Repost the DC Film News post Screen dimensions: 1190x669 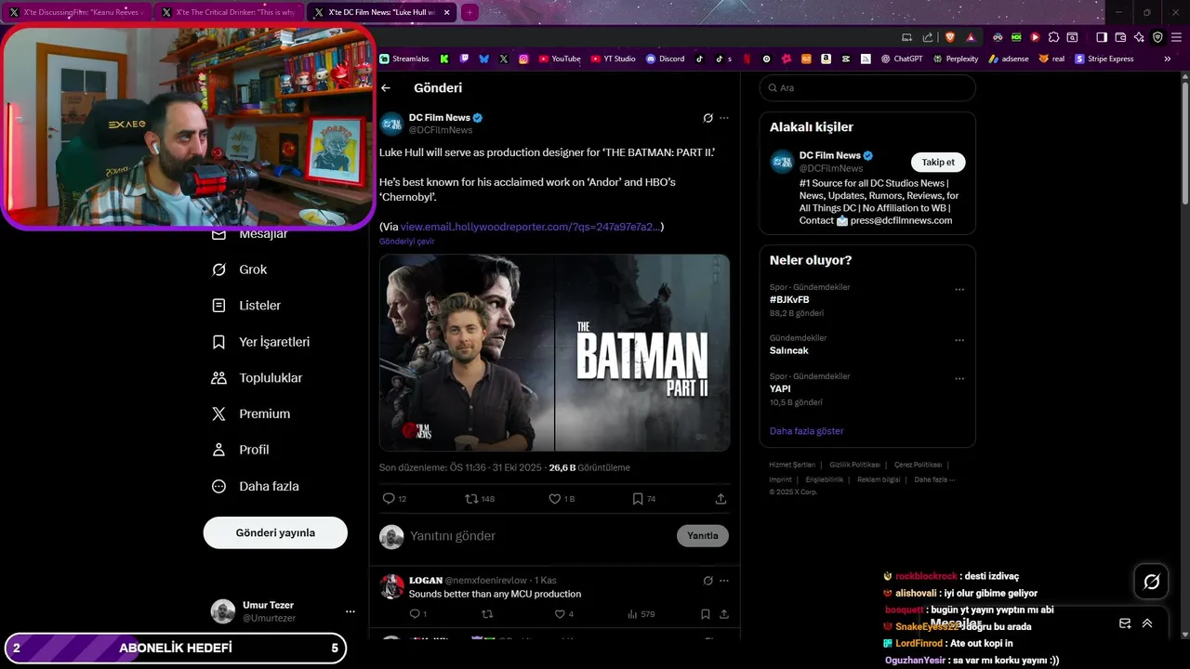click(472, 499)
